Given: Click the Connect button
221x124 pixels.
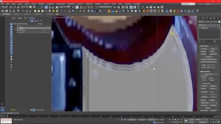Looking at the screenshot, I should pyautogui.click(x=209, y=56).
